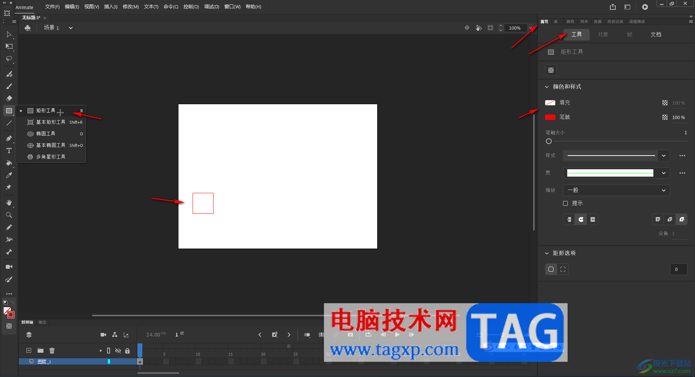Click the quick share and publish icon
The image size is (695, 377).
(613, 7)
